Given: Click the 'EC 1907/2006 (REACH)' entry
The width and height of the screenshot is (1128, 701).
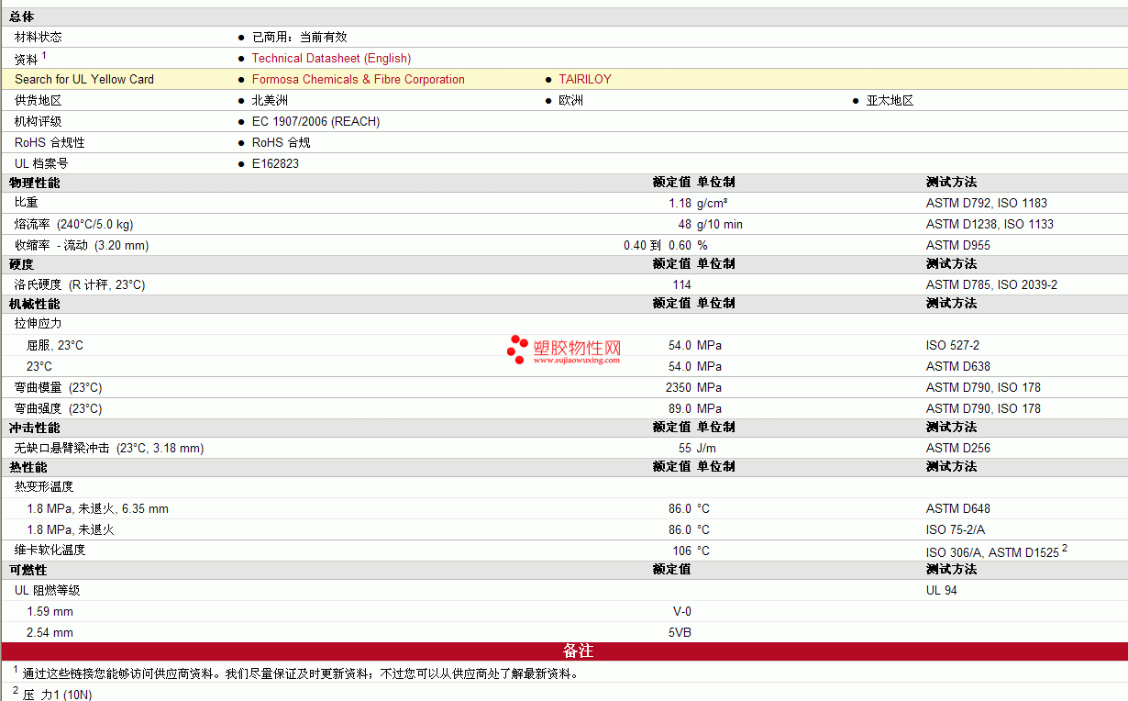Looking at the screenshot, I should tap(315, 121).
